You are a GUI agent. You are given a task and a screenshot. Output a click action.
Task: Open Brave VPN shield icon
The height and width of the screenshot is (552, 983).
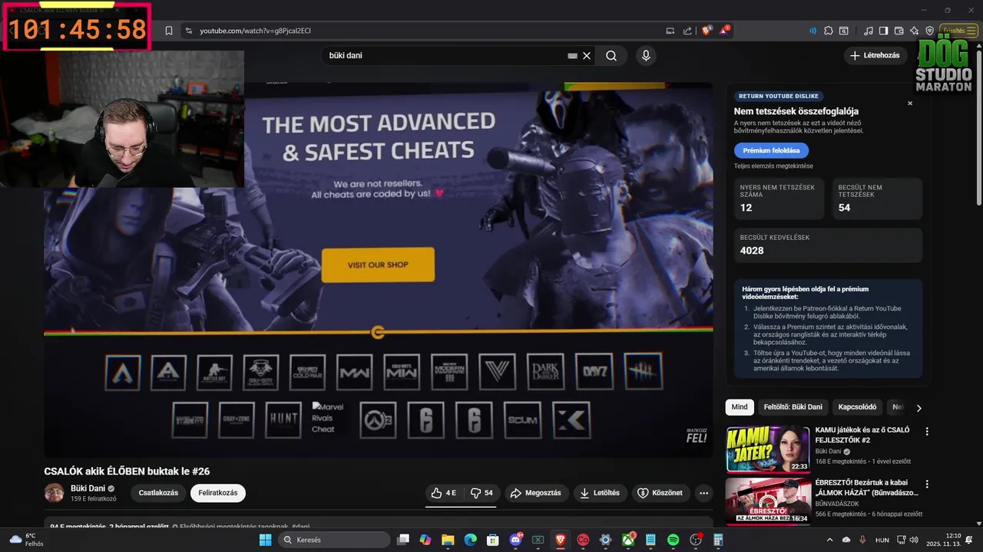pos(929,31)
